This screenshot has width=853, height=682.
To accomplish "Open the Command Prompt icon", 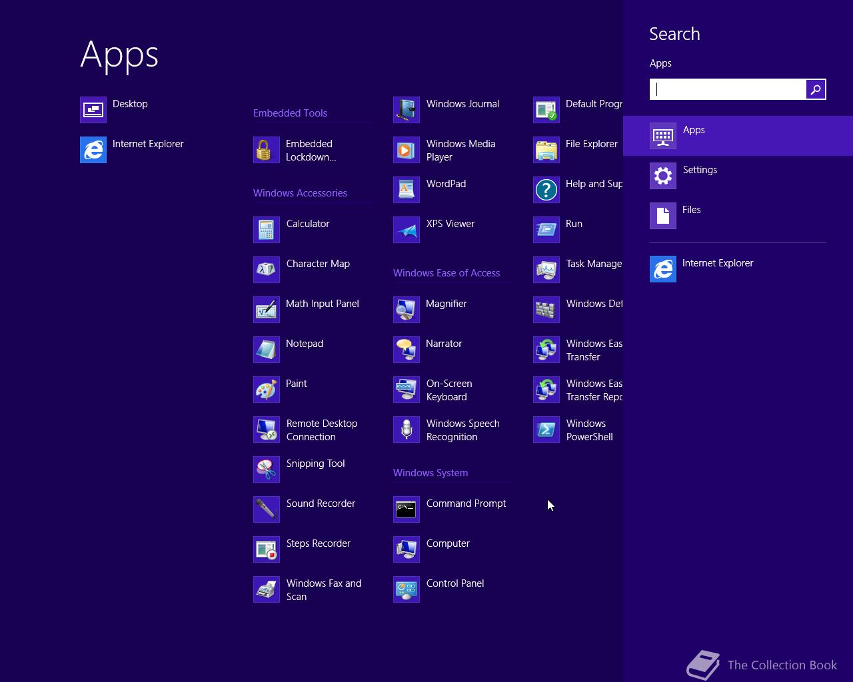I will [407, 510].
